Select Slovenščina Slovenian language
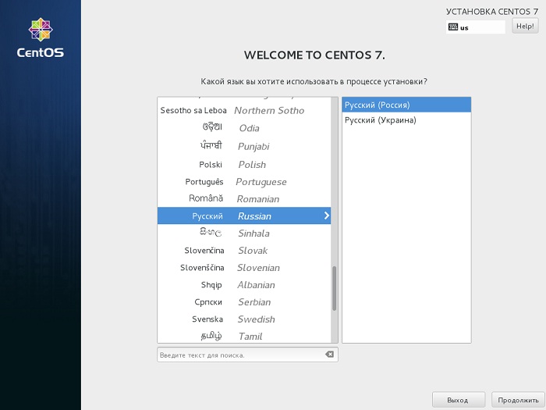546x410 pixels. pos(243,267)
